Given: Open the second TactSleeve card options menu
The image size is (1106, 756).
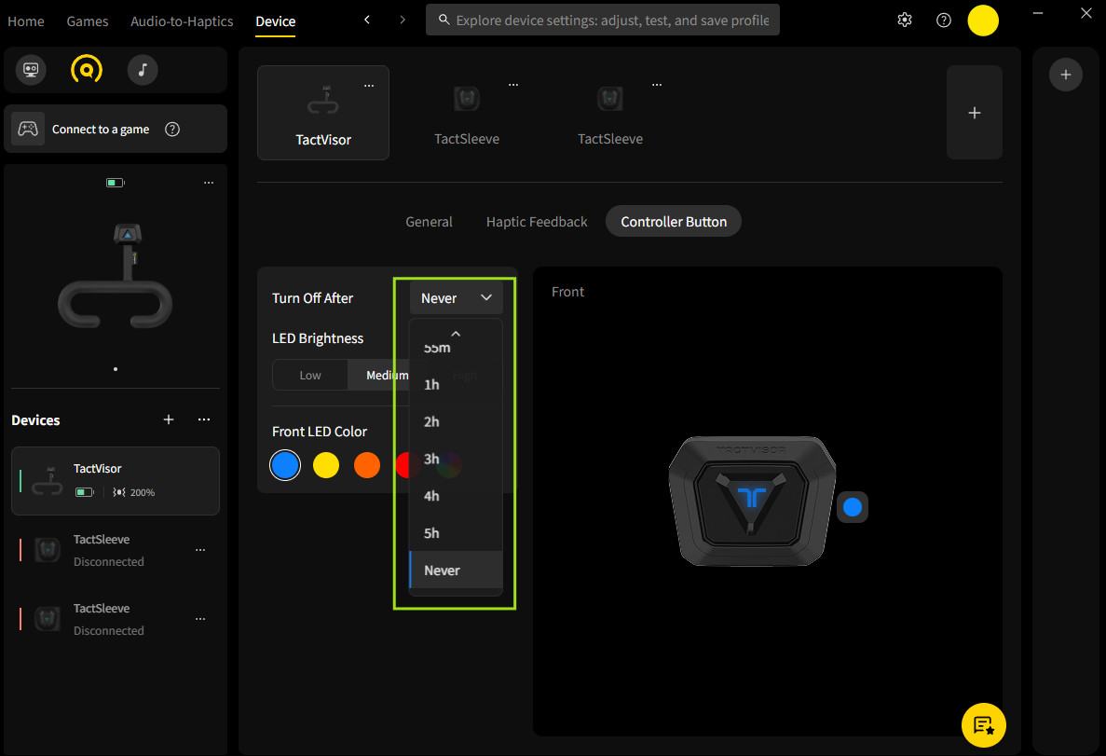Looking at the screenshot, I should (x=657, y=85).
